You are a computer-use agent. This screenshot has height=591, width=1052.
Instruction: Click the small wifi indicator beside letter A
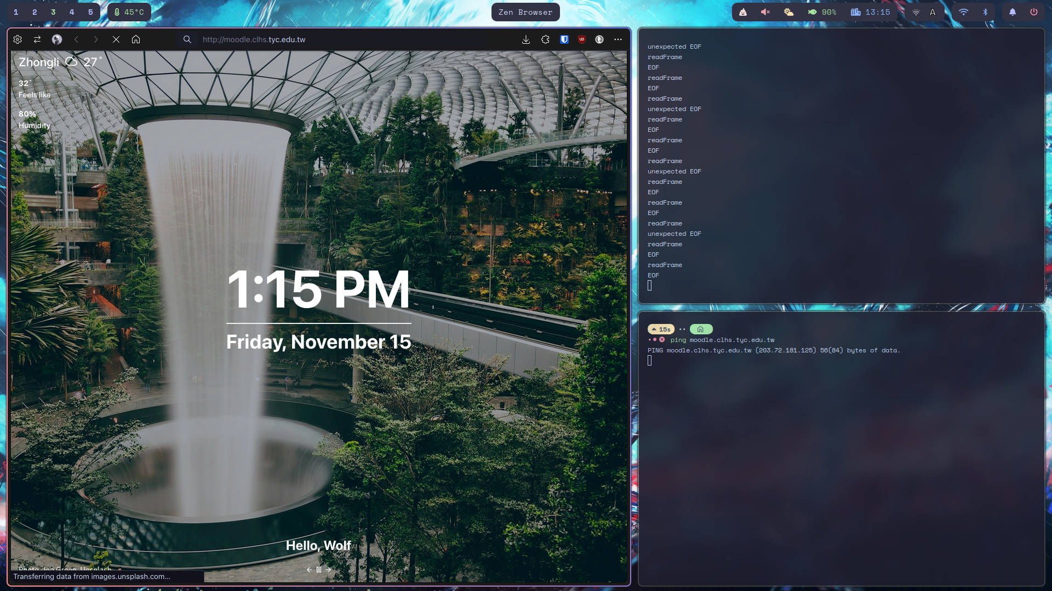(x=916, y=12)
